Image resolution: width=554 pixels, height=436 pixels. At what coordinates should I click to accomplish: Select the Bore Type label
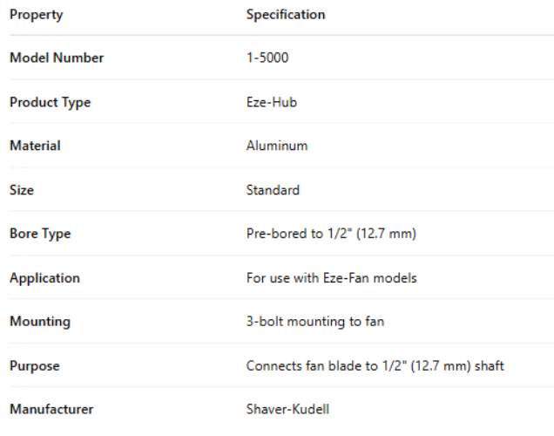(x=40, y=234)
